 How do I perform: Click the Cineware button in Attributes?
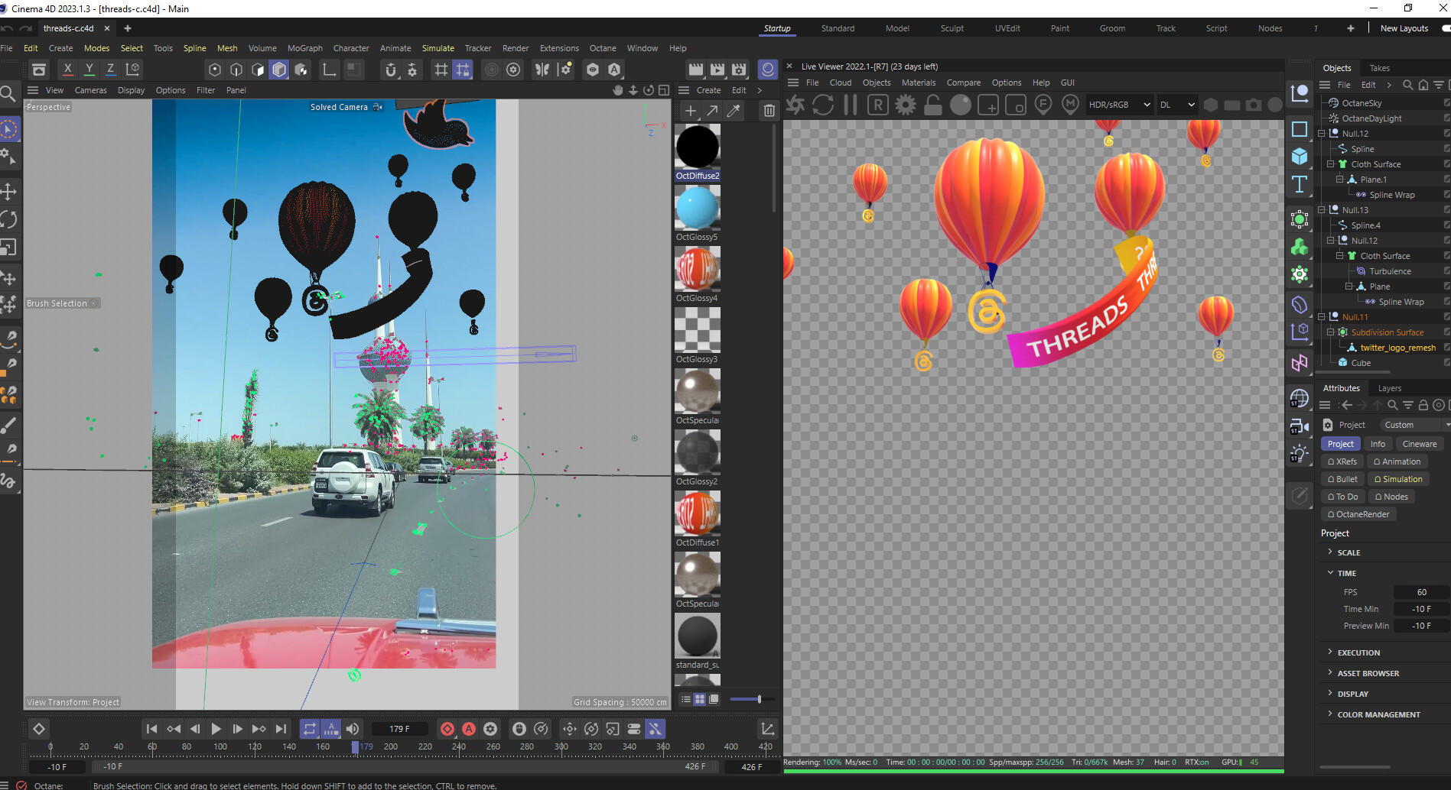pyautogui.click(x=1419, y=444)
